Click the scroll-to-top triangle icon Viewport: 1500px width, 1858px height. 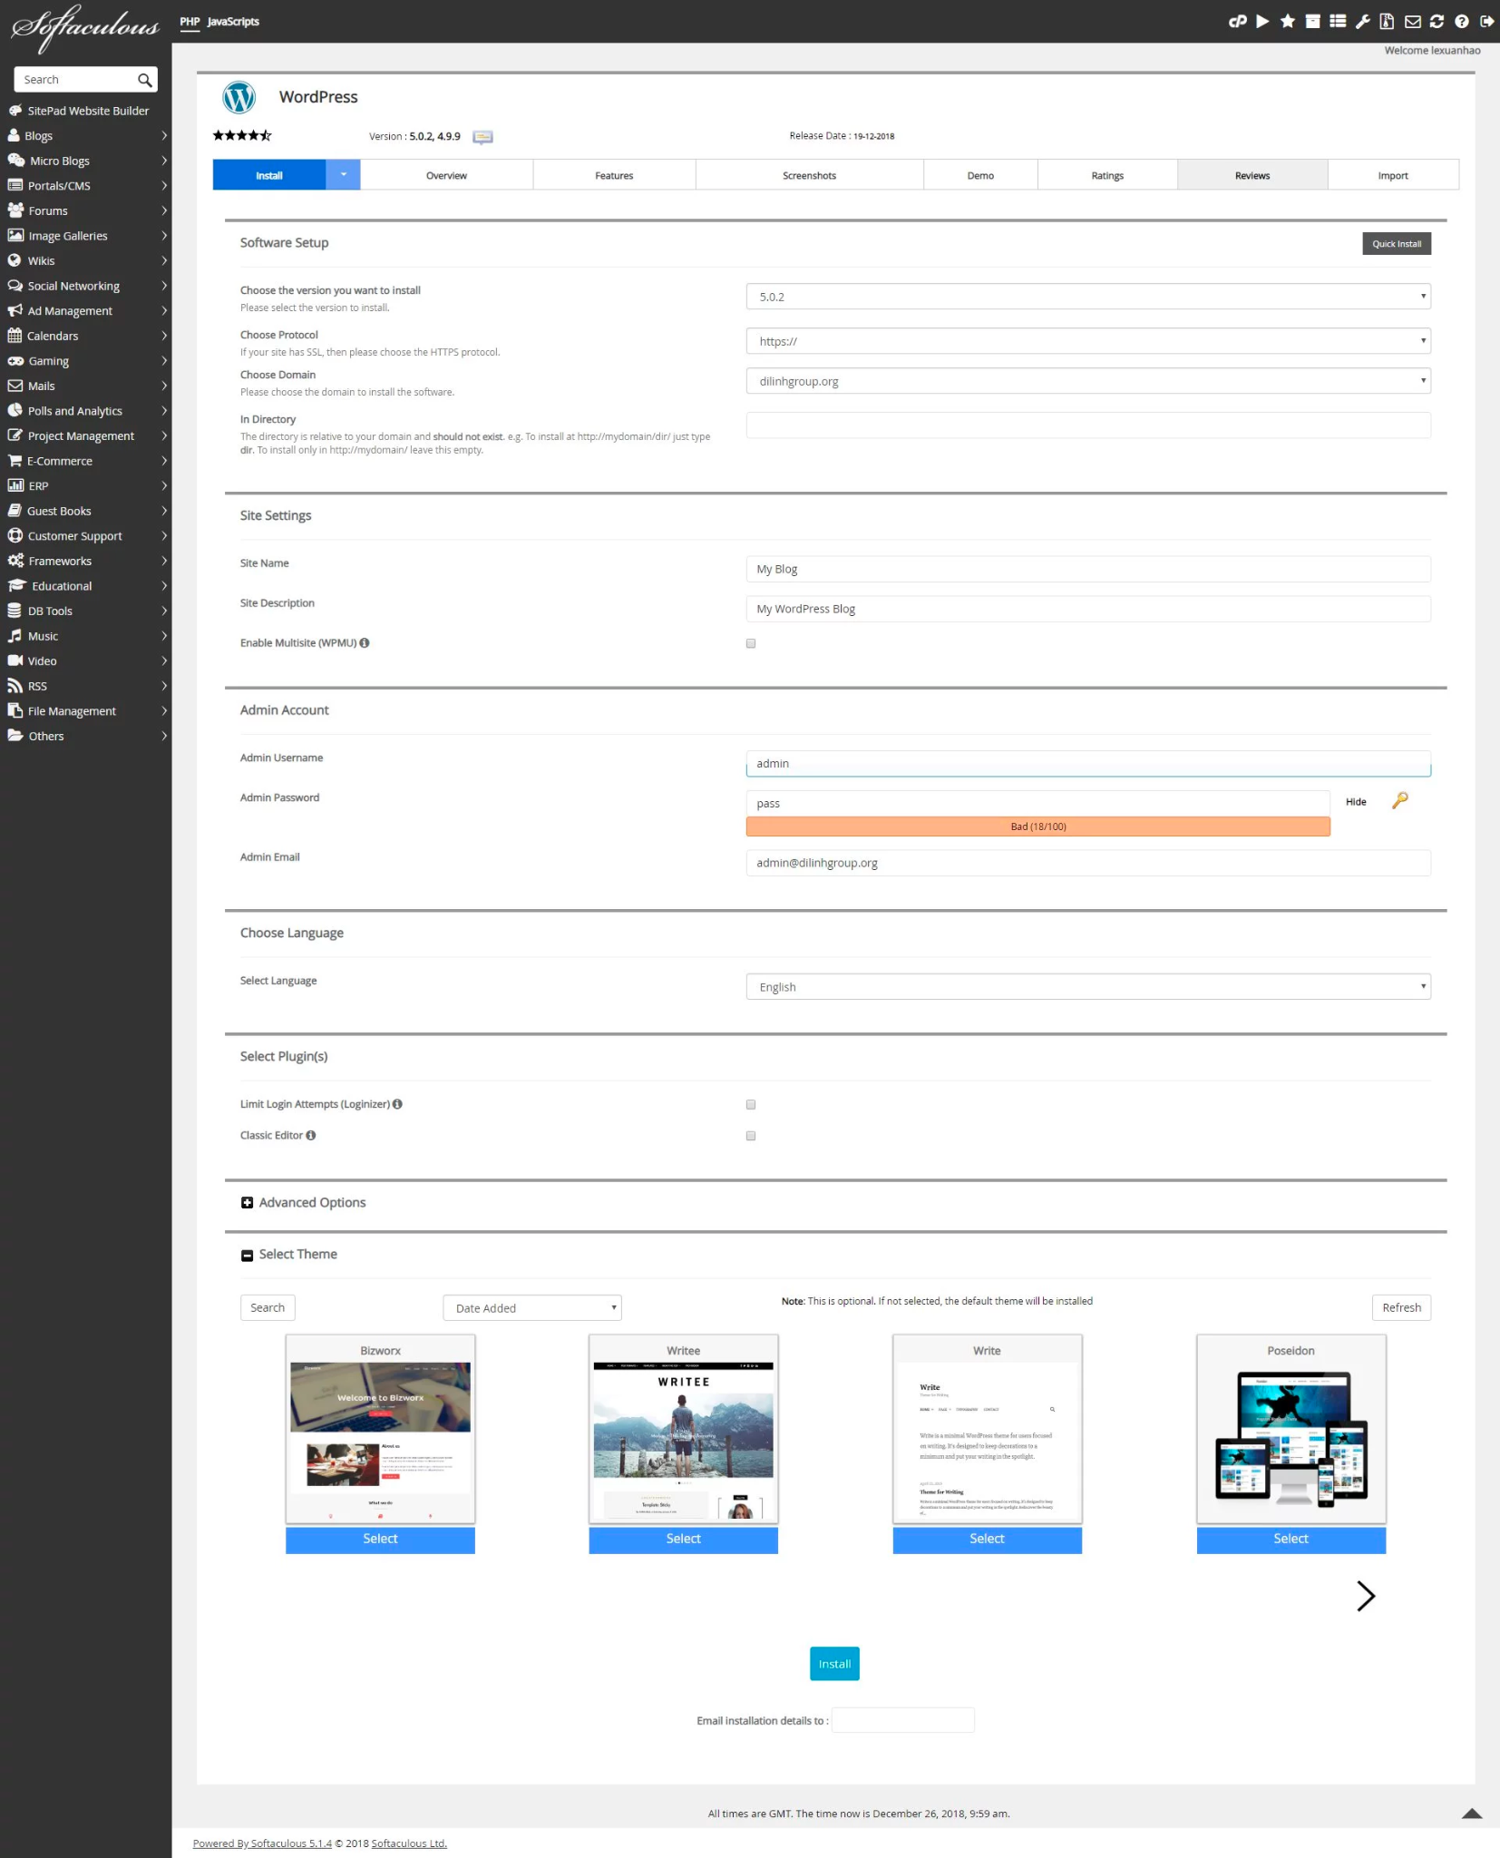1472,1814
